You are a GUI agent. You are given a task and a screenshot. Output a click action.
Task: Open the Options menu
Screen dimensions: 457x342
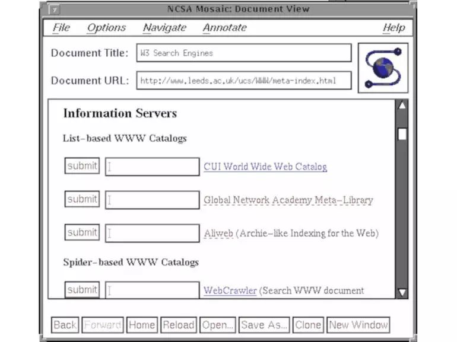pyautogui.click(x=106, y=28)
